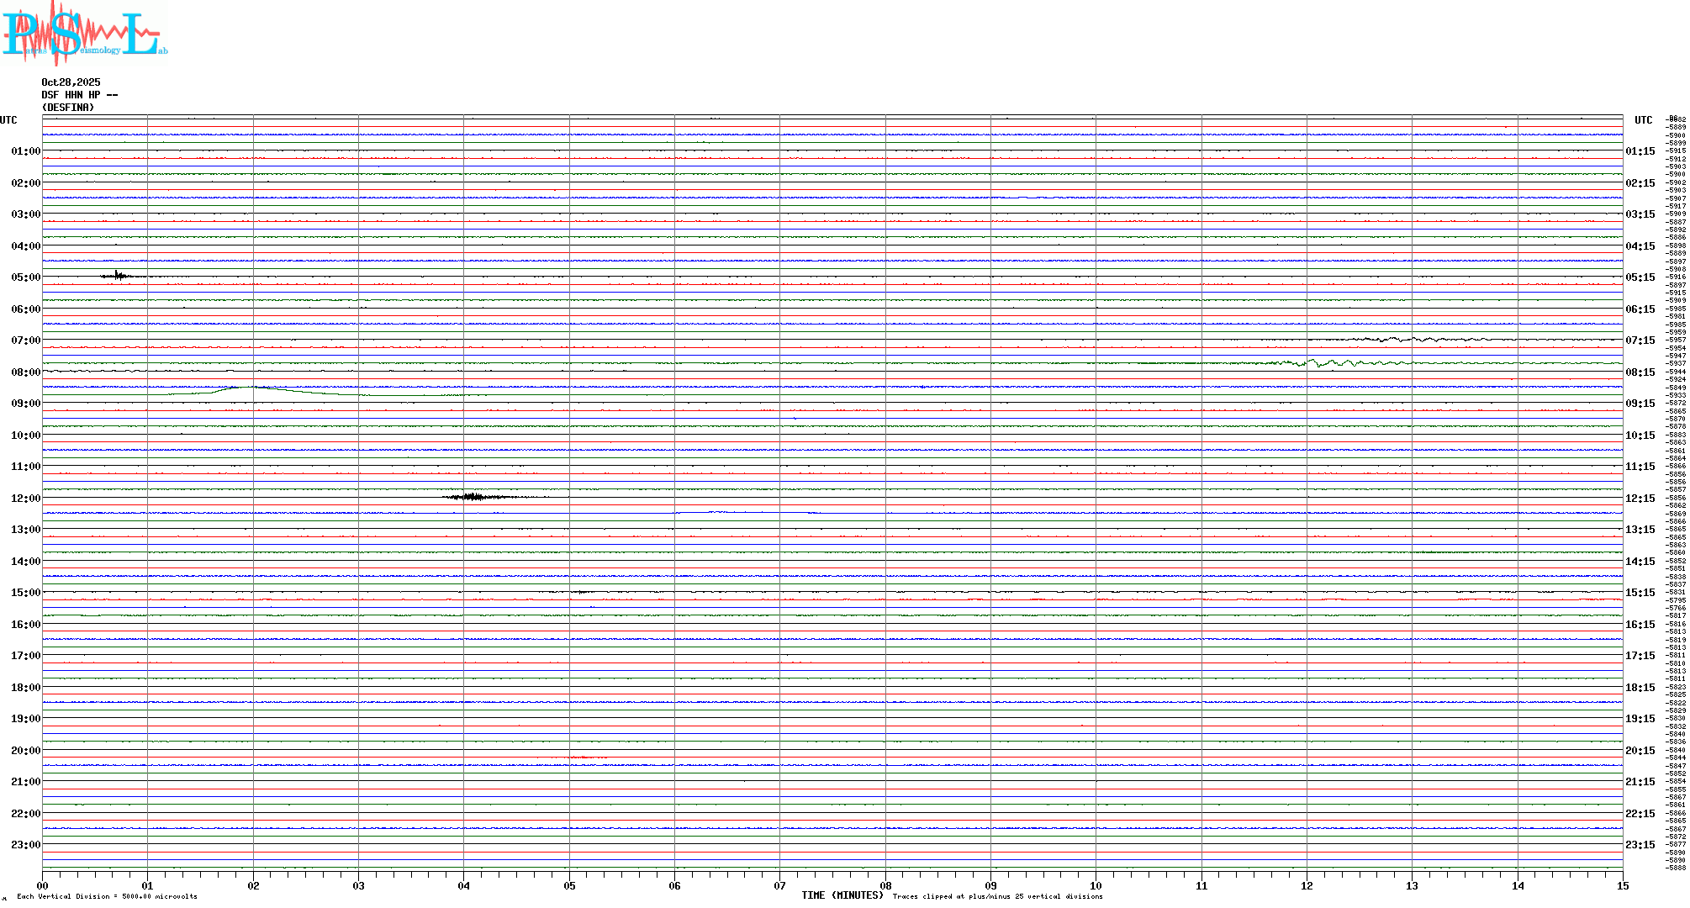Screen dimensions: 1690x908
Task: Click the Oct28,2025 date label
Action: click(71, 82)
